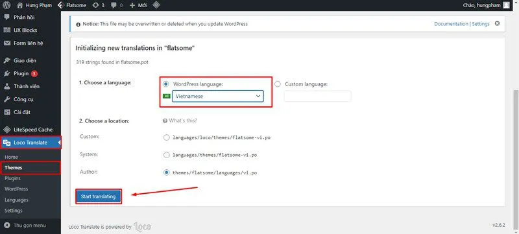519x234 pixels.
Task: Open LiteSpeed diamond icon in admin bar
Action: 156,5
